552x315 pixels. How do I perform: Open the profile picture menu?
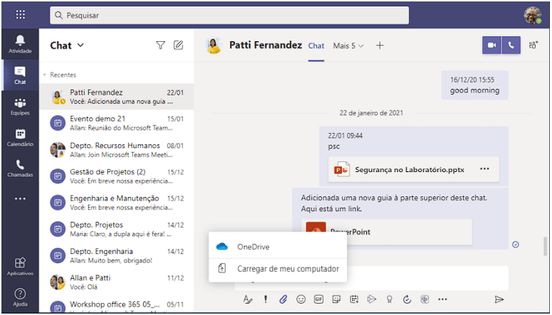[x=532, y=15]
